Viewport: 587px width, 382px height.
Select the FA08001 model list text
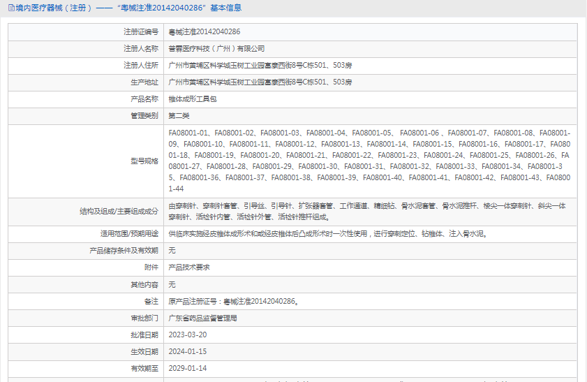click(369, 161)
